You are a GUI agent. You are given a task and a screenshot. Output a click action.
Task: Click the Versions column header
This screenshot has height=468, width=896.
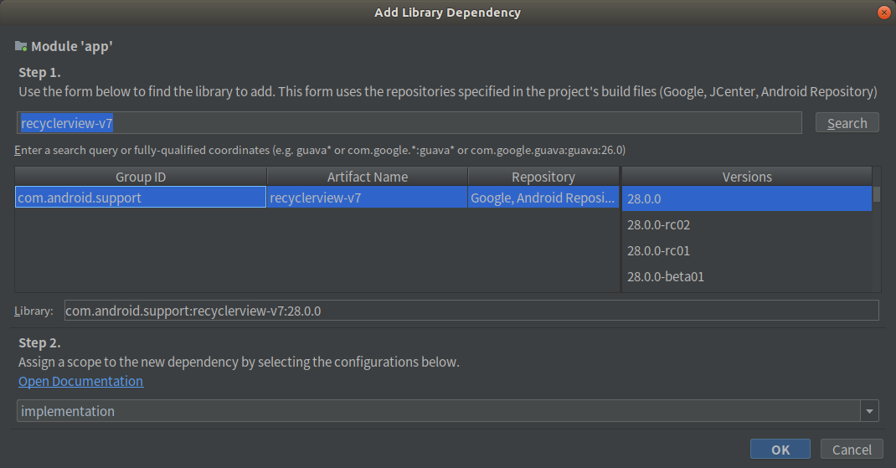pyautogui.click(x=747, y=177)
